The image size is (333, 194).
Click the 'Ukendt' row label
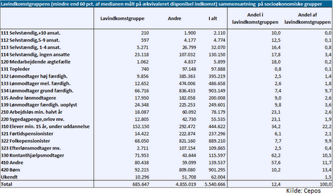click(11, 176)
